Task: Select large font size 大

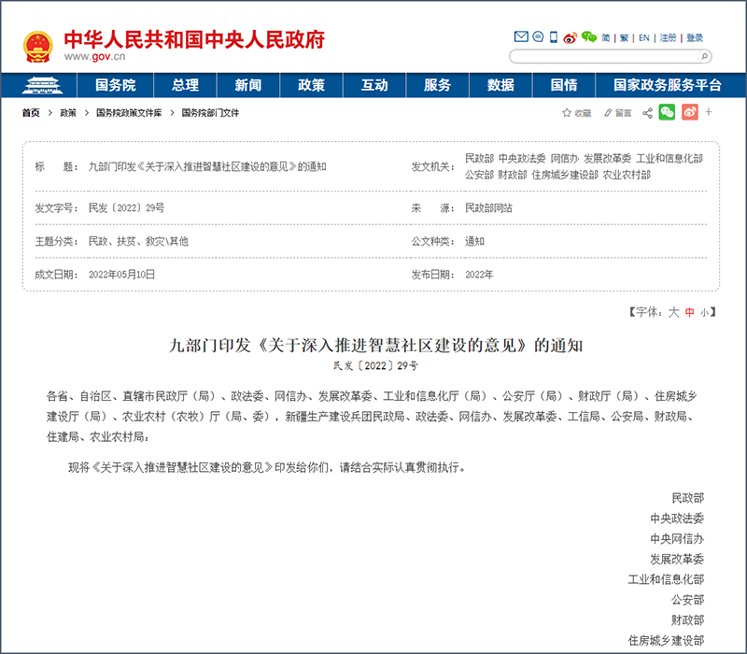Action: click(x=674, y=318)
